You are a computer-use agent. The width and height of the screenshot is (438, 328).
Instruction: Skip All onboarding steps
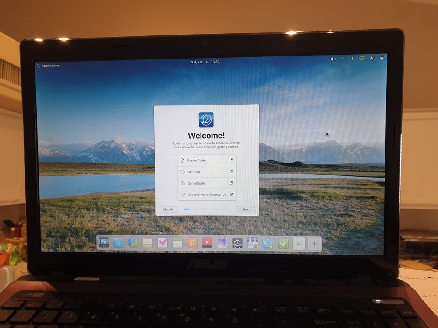point(168,209)
